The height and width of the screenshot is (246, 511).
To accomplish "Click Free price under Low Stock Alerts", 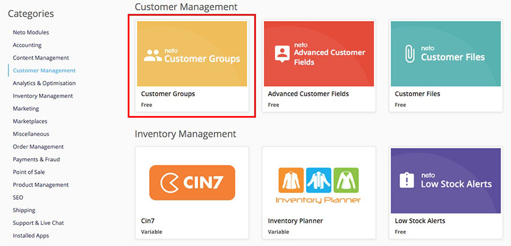I will 400,232.
